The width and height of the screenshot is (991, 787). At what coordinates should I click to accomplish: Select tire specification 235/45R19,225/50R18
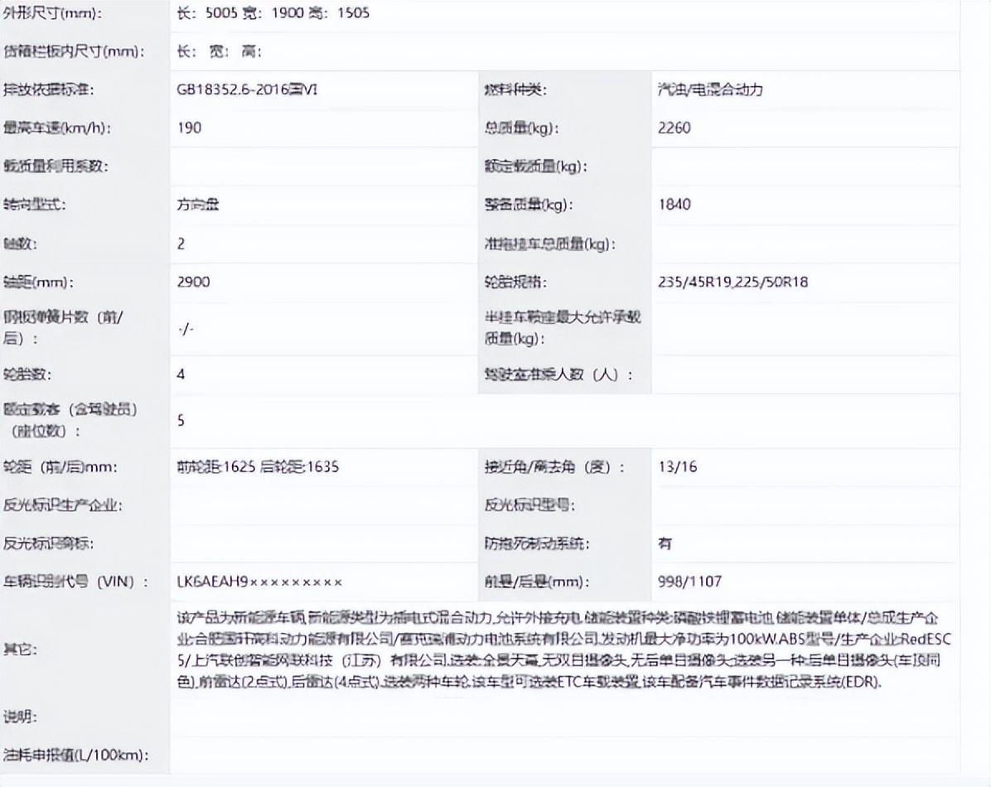pyautogui.click(x=733, y=282)
